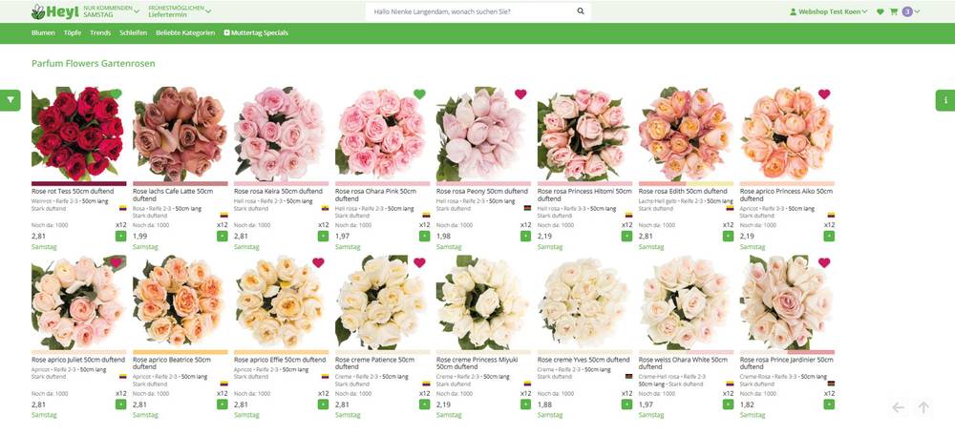Open the filter panel funnel icon
Screen dimensions: 955x436
pyautogui.click(x=10, y=99)
